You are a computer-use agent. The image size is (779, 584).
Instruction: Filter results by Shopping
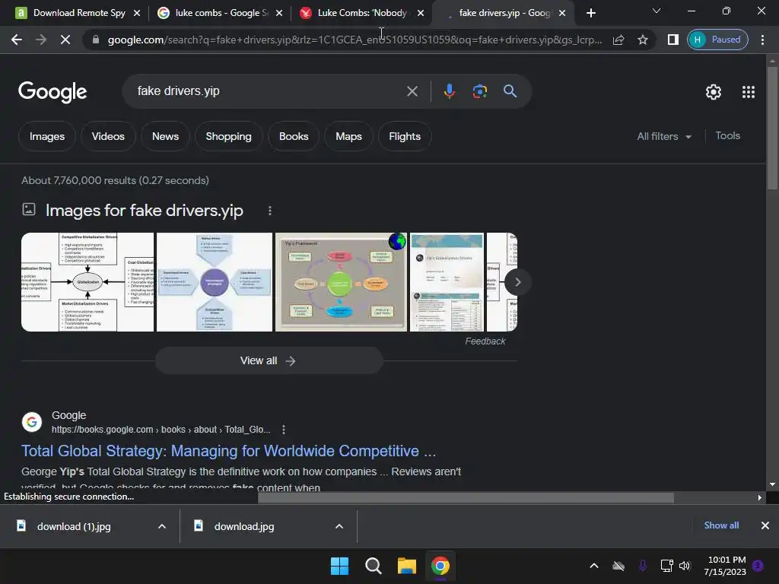228,136
